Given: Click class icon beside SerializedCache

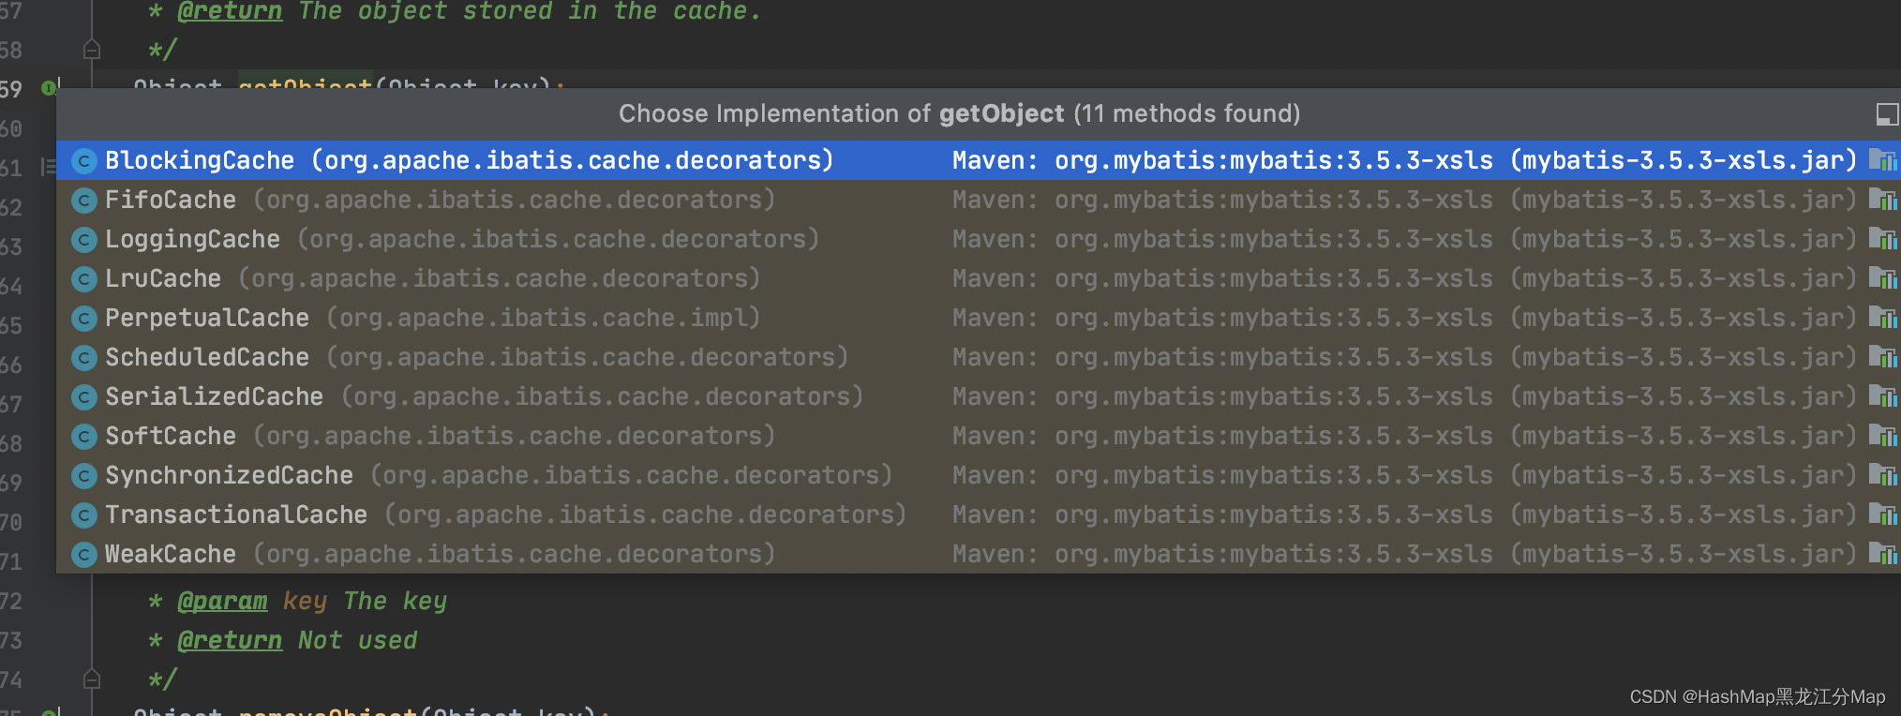Looking at the screenshot, I should (84, 397).
